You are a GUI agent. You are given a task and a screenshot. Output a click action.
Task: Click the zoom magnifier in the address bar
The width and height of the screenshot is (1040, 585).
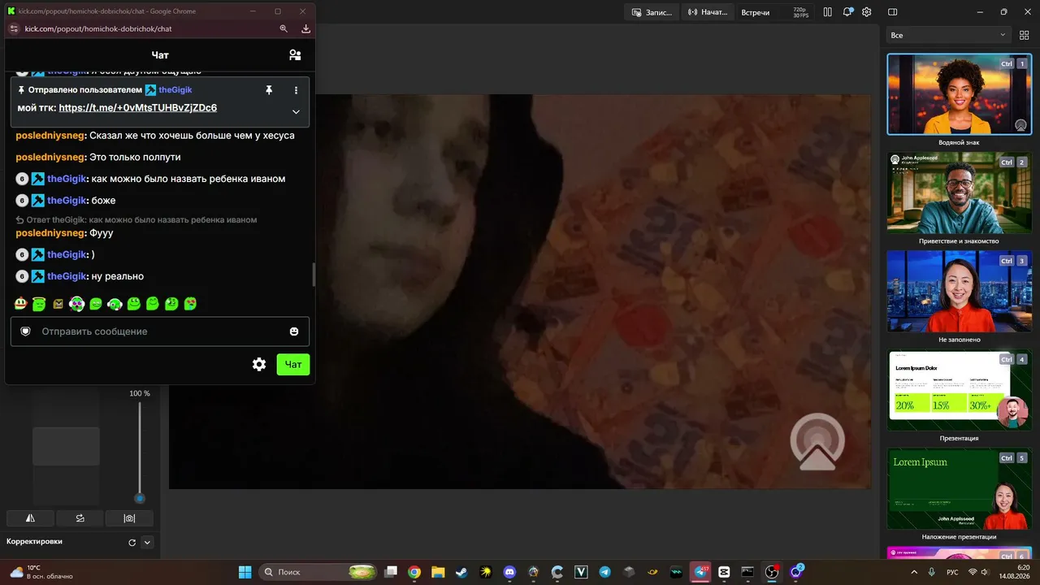click(x=284, y=28)
